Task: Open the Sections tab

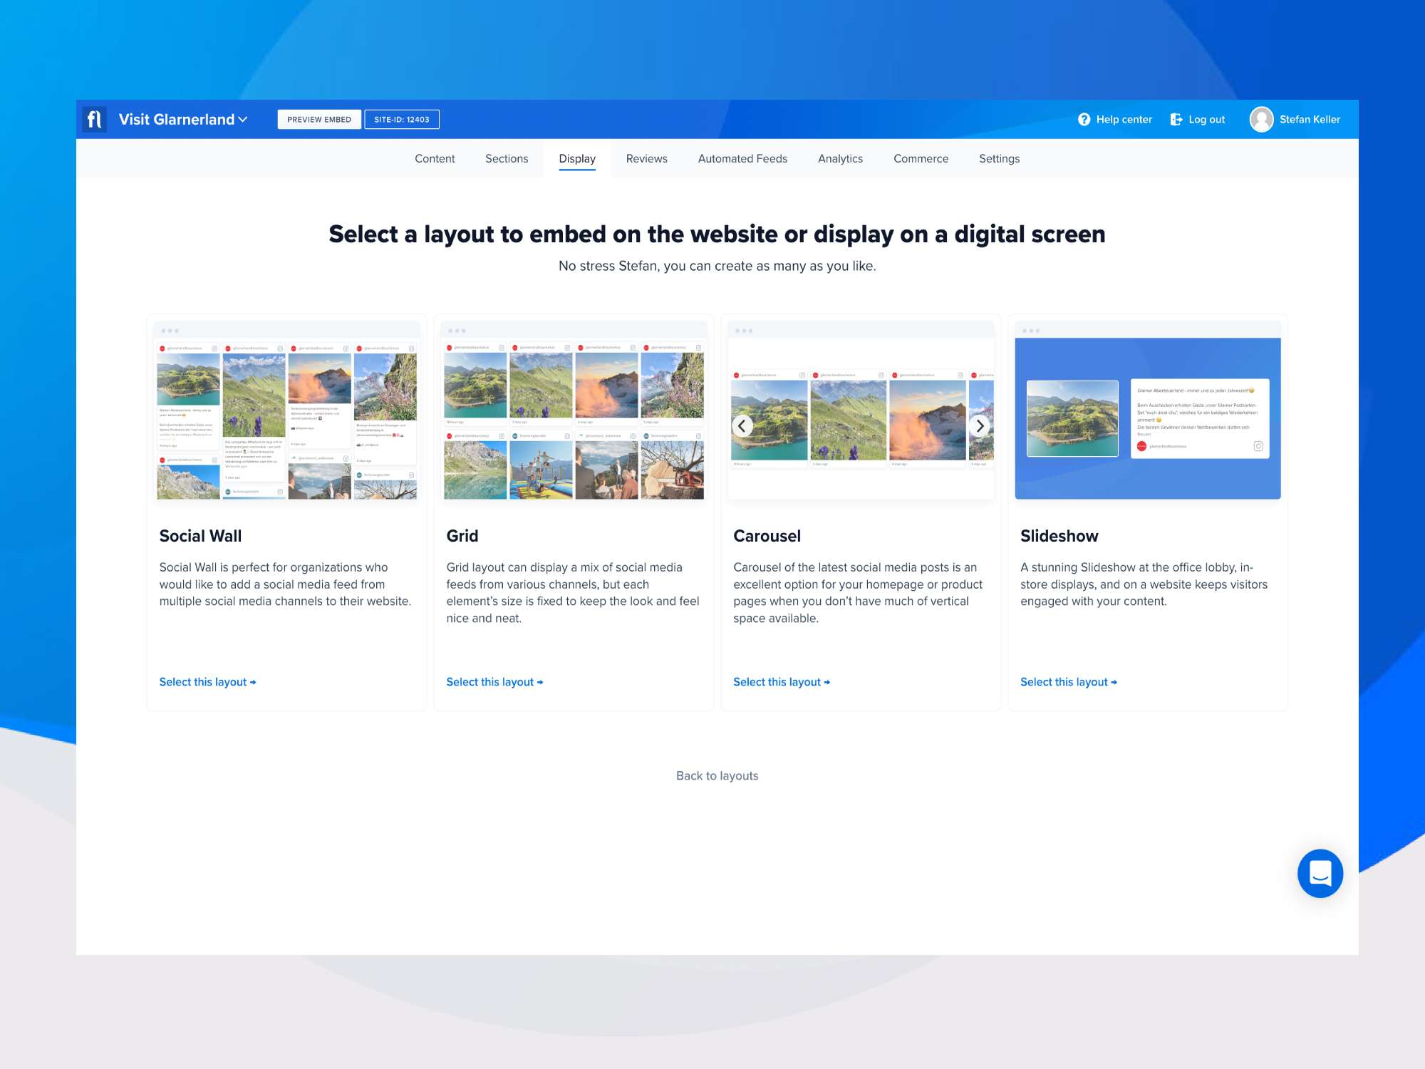Action: pyautogui.click(x=507, y=159)
